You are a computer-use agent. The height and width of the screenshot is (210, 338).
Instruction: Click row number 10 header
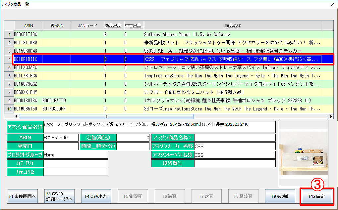(9, 109)
